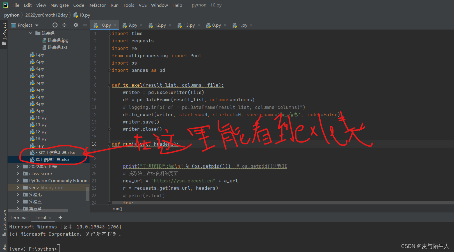454x252 pixels.
Task: Close the Local terminal tab
Action: 50,218
